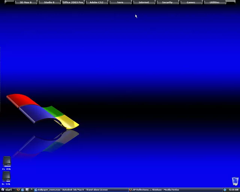Click the third quick launch document icon
The image size is (240, 192).
(27, 190)
